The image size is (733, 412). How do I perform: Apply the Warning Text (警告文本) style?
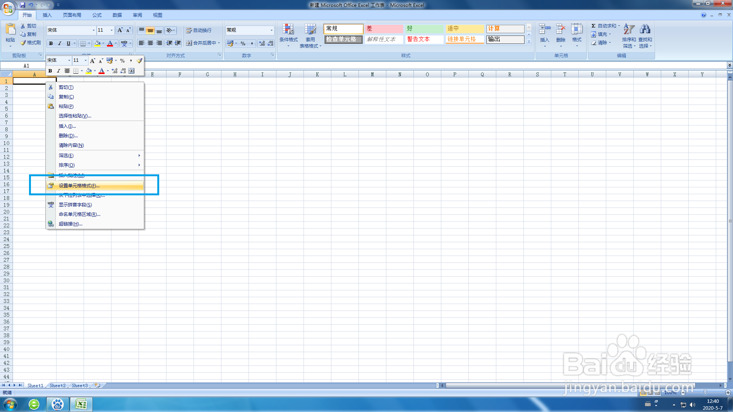pos(424,39)
